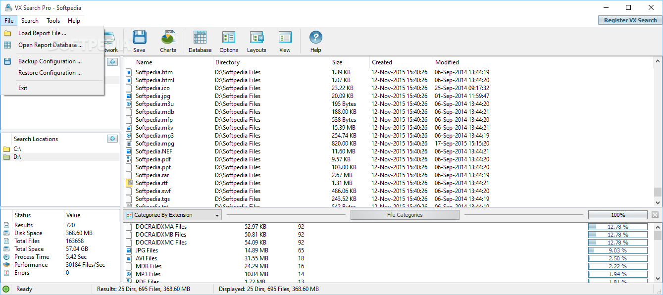Image resolution: width=663 pixels, height=295 pixels.
Task: Sort results by Directory column header
Action: [271, 62]
